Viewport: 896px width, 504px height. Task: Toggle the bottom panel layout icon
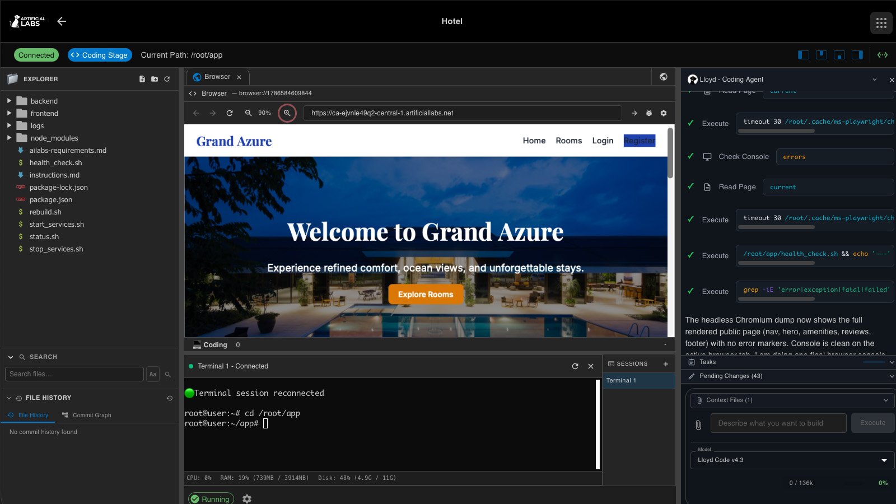(839, 55)
